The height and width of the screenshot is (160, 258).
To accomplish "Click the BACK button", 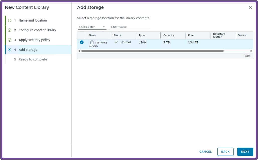I will click(x=225, y=152).
